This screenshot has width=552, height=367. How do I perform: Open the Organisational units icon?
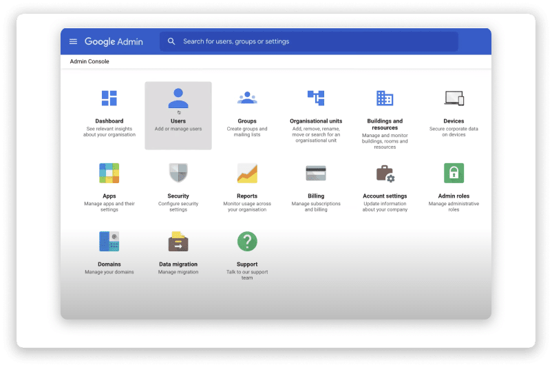click(x=316, y=98)
